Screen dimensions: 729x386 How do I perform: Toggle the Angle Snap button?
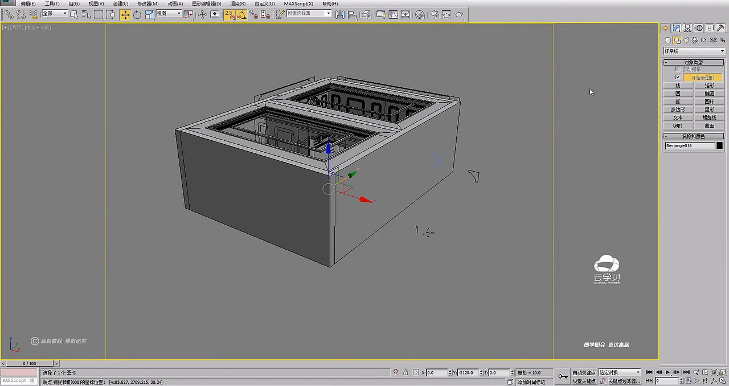pyautogui.click(x=241, y=14)
